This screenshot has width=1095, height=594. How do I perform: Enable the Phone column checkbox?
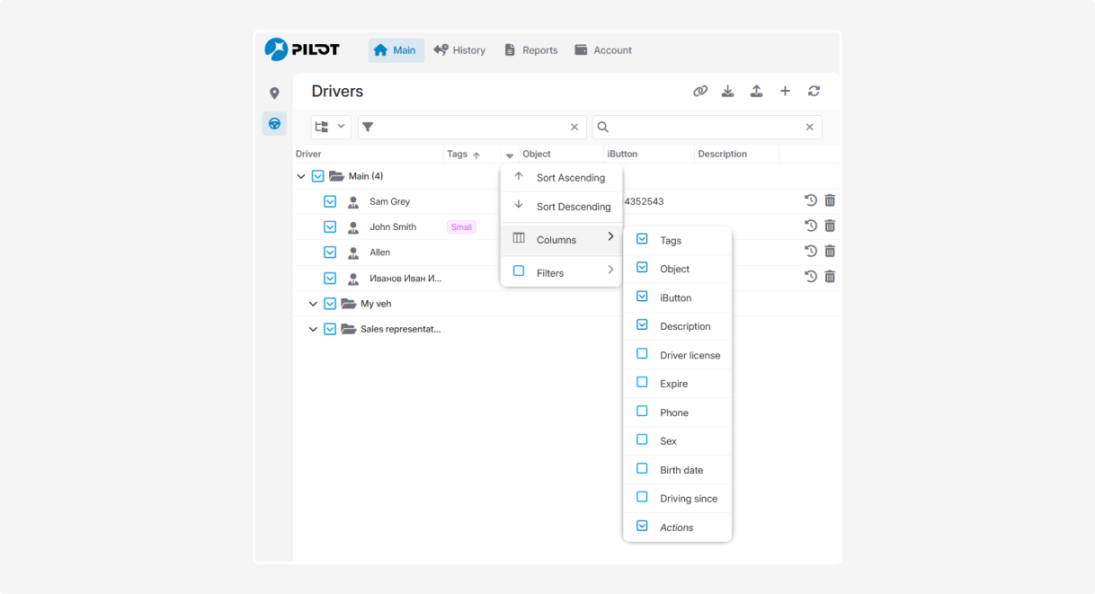(x=642, y=412)
